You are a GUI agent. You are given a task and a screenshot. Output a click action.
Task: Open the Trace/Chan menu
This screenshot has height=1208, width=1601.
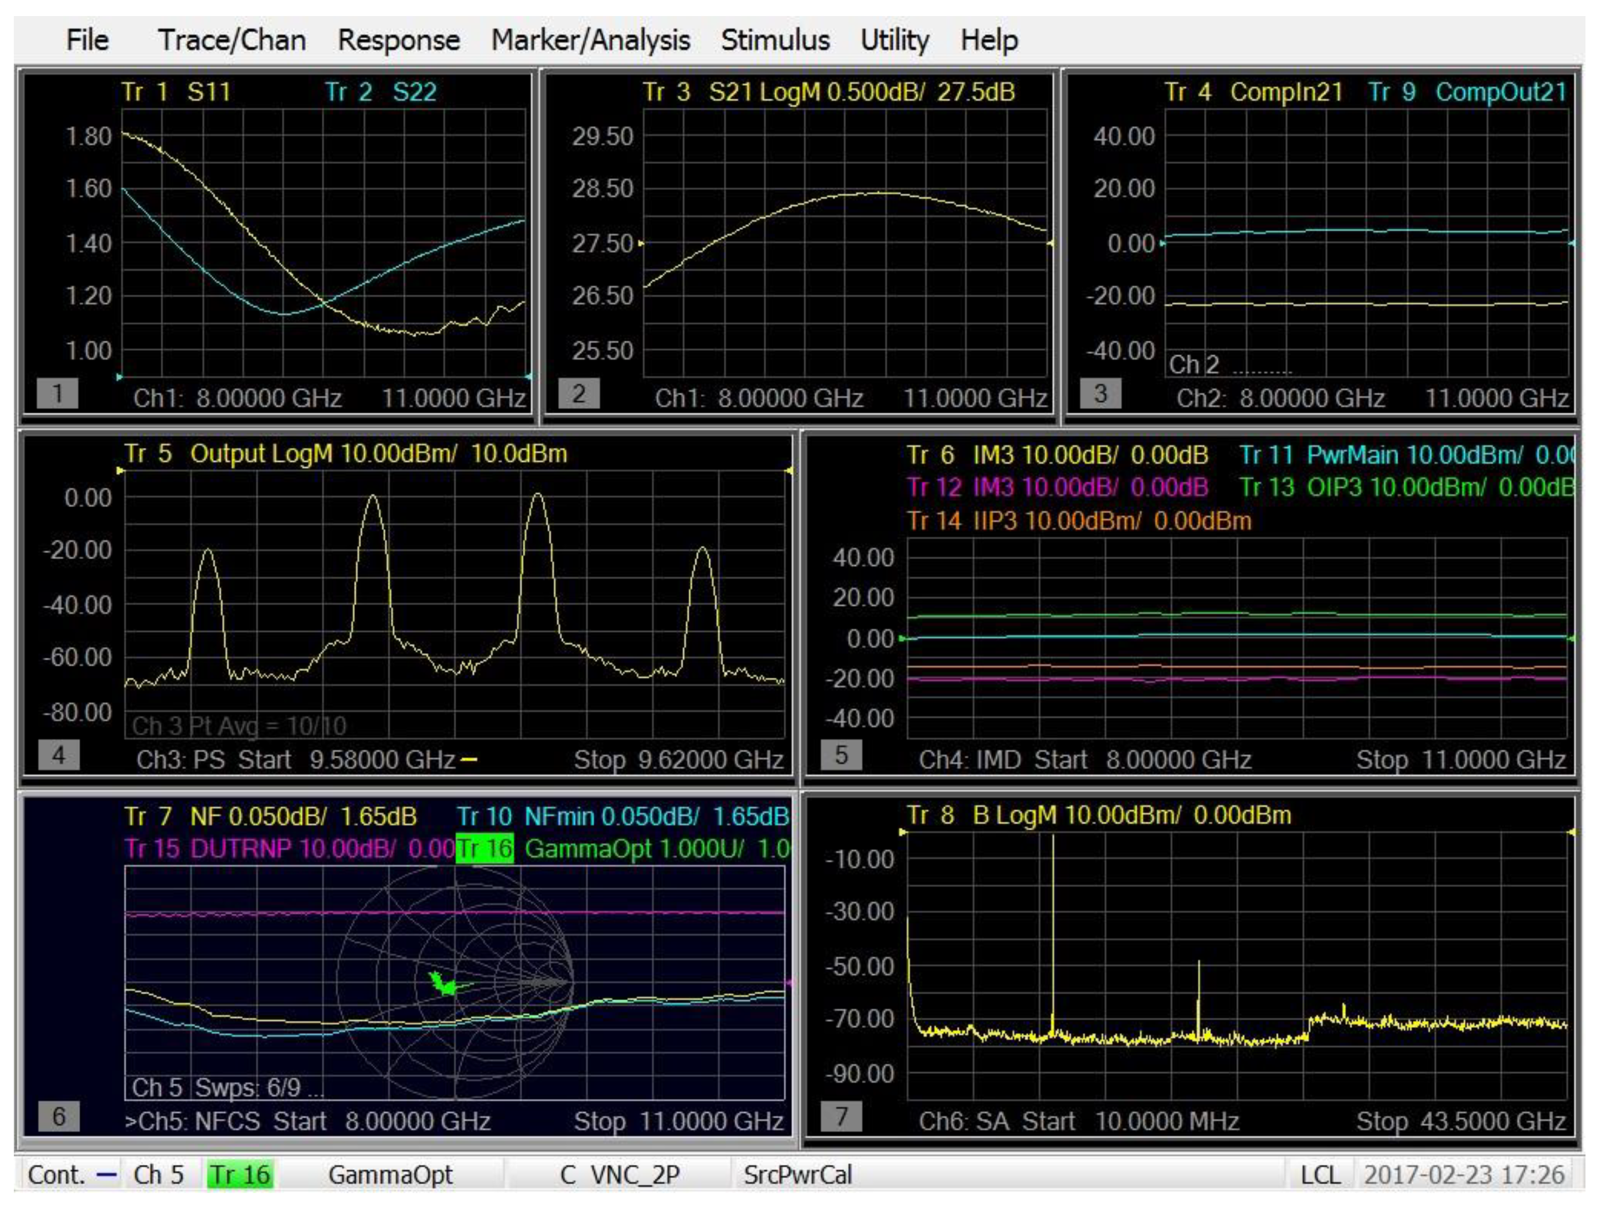click(231, 40)
